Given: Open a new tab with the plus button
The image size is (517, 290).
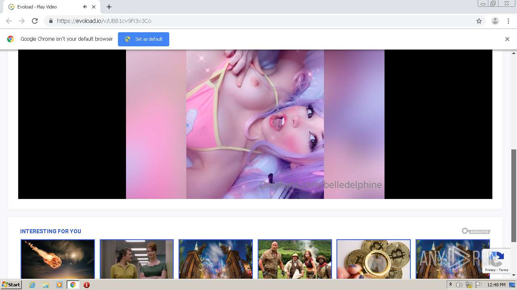Looking at the screenshot, I should click(x=109, y=7).
